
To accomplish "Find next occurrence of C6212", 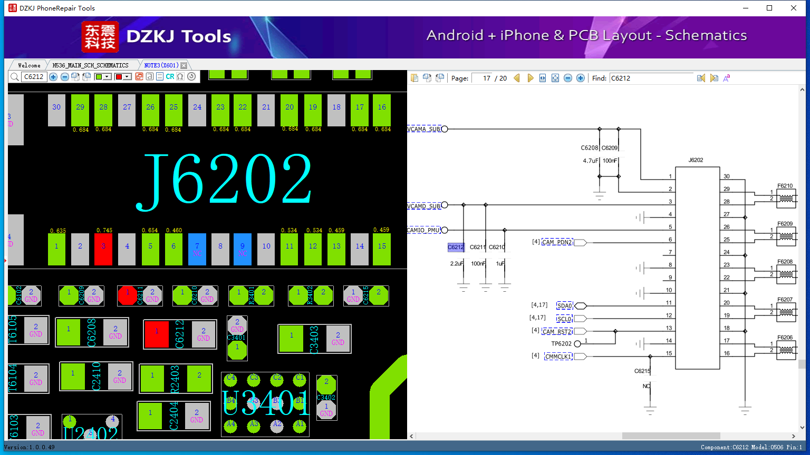I will [x=714, y=78].
